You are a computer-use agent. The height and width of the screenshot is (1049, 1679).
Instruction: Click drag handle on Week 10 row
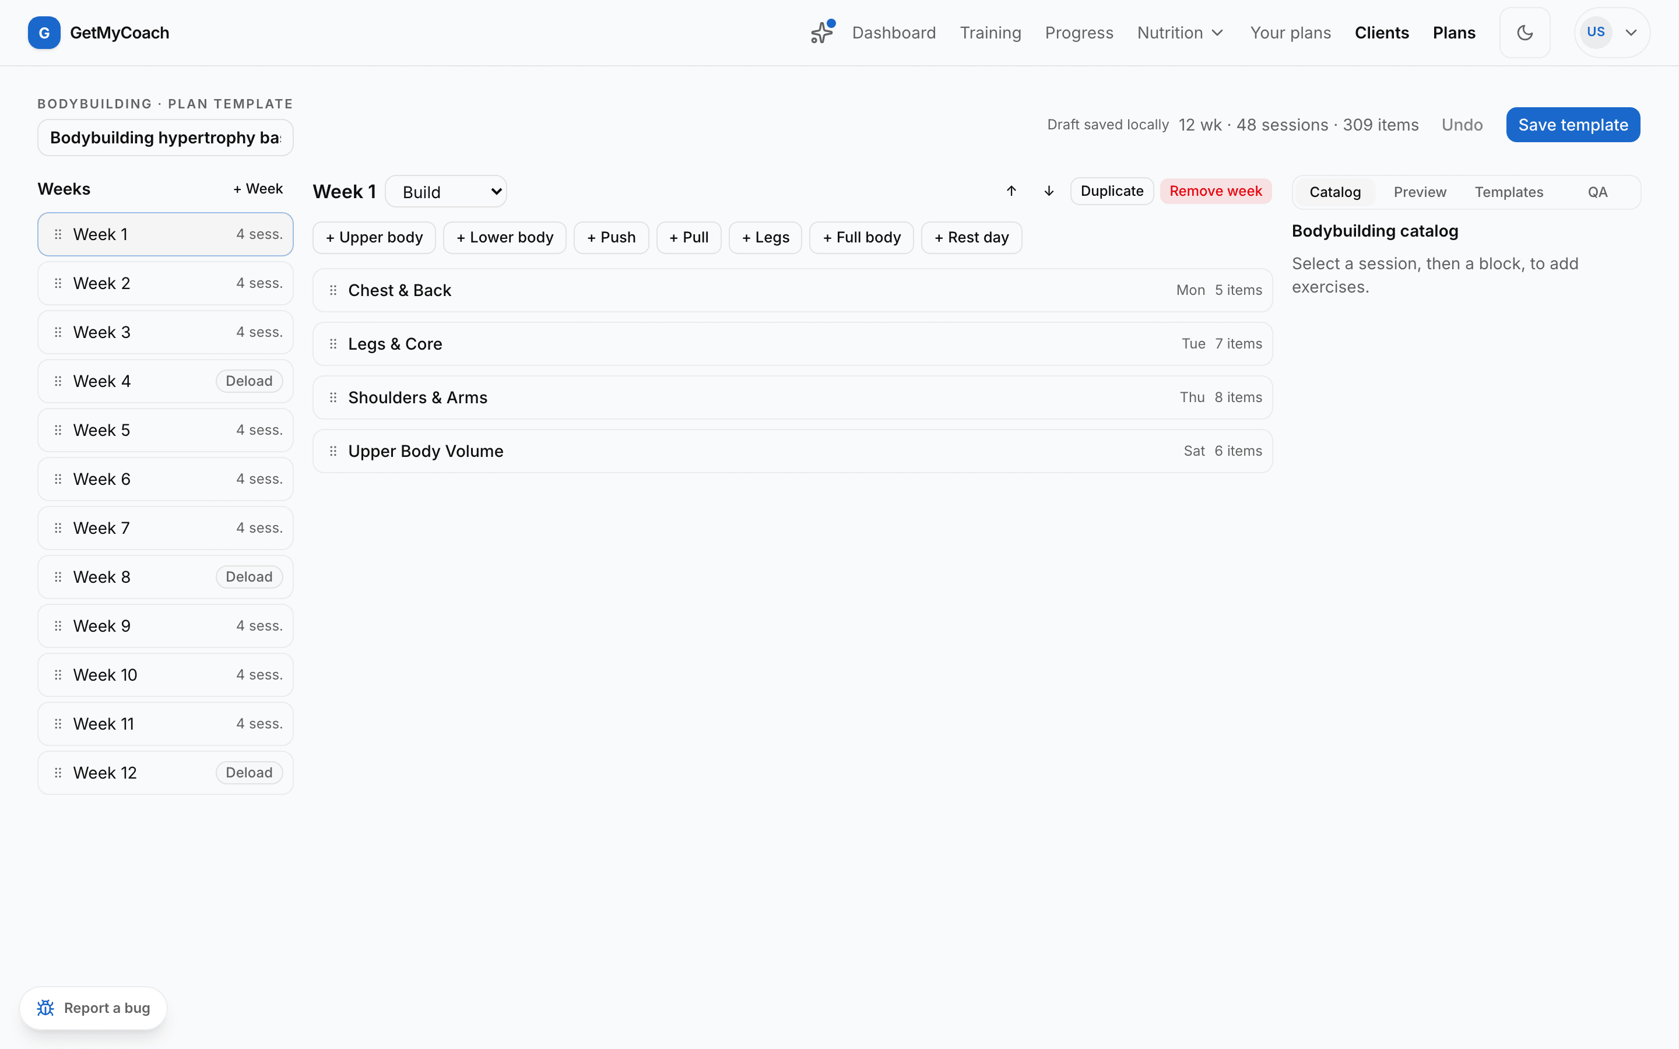click(58, 675)
